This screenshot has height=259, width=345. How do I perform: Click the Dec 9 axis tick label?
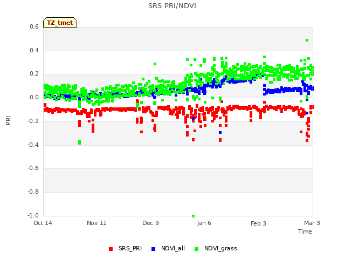pos(150,223)
